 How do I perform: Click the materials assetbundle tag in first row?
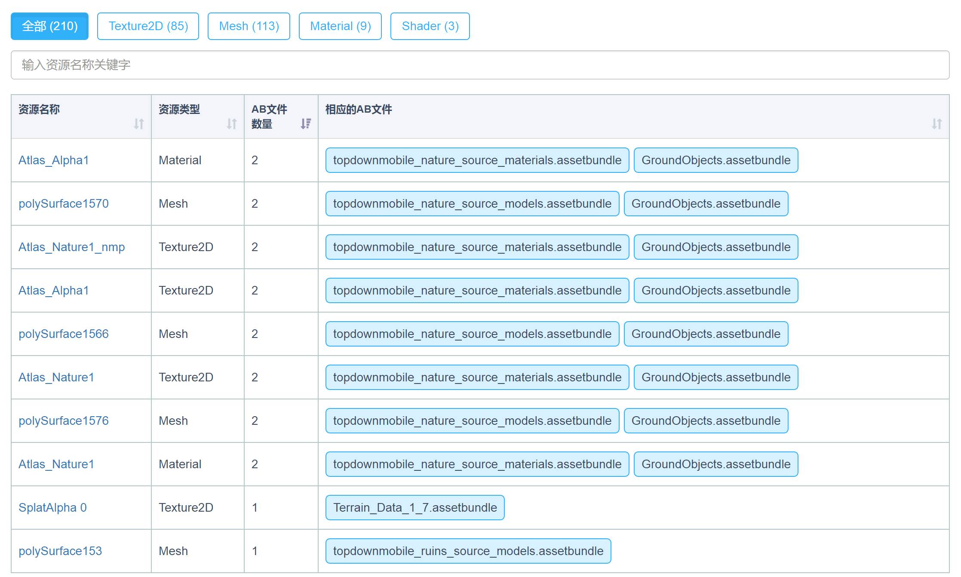(477, 160)
